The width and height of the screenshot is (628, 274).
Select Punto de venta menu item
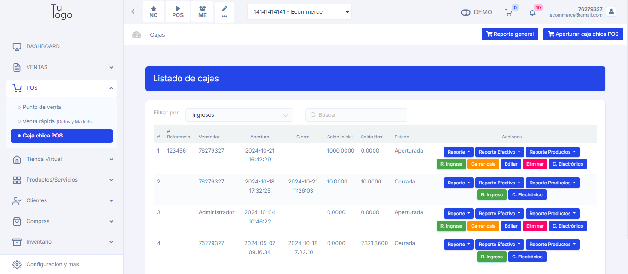click(x=42, y=107)
